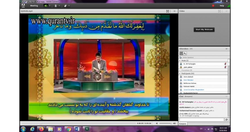Click the chat message input field
250x132 pixels.
(x=201, y=120)
